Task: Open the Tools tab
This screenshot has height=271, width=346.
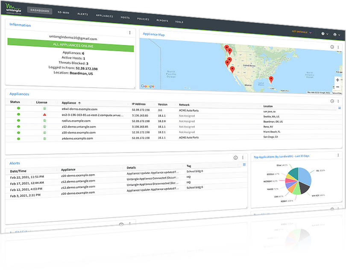Action: 179,22
